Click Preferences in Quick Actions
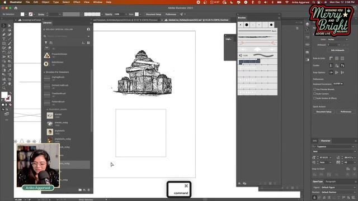Image resolution: width=358 pixels, height=201 pixels. click(x=346, y=112)
